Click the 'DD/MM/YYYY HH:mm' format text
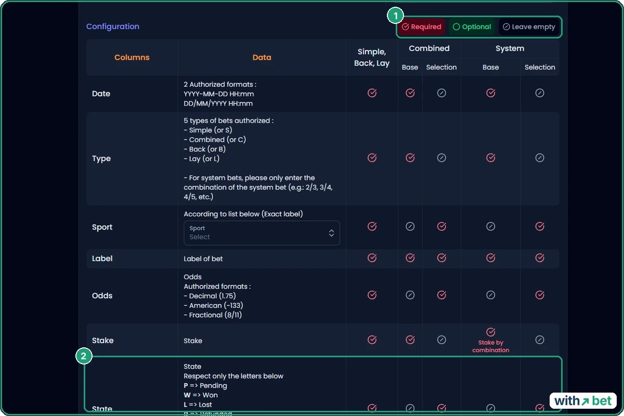The height and width of the screenshot is (416, 624). (218, 103)
